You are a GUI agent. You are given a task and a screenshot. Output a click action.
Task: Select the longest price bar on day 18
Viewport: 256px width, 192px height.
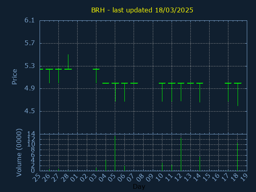(x=238, y=94)
